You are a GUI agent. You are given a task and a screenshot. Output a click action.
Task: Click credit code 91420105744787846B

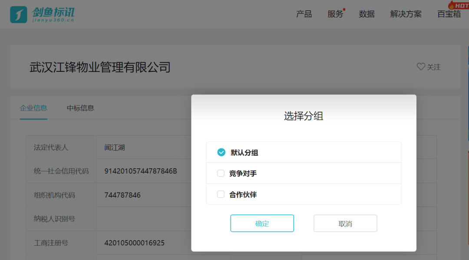click(140, 171)
